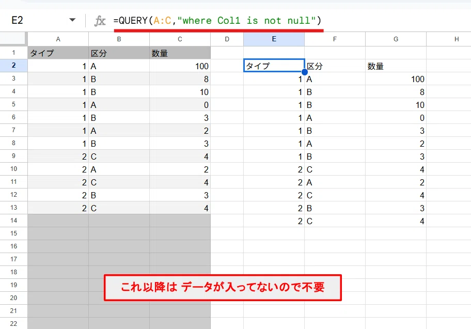Viewport: 471px width, 329px height.
Task: Select column B header
Action: click(119, 39)
